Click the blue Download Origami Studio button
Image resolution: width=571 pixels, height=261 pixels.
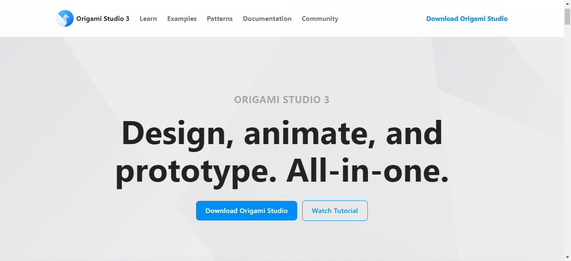coord(247,211)
